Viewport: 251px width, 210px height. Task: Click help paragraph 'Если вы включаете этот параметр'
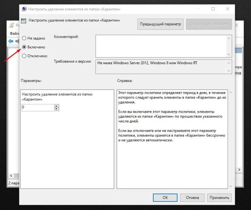tap(170, 116)
